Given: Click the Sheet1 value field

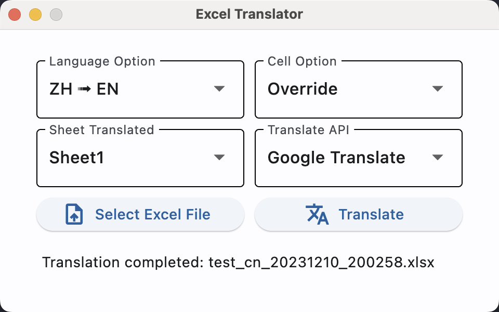Looking at the screenshot, I should coord(76,157).
